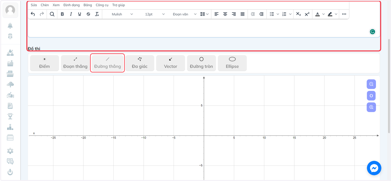Show more toolbar options (three dots)
The height and width of the screenshot is (181, 391).
[x=344, y=14]
